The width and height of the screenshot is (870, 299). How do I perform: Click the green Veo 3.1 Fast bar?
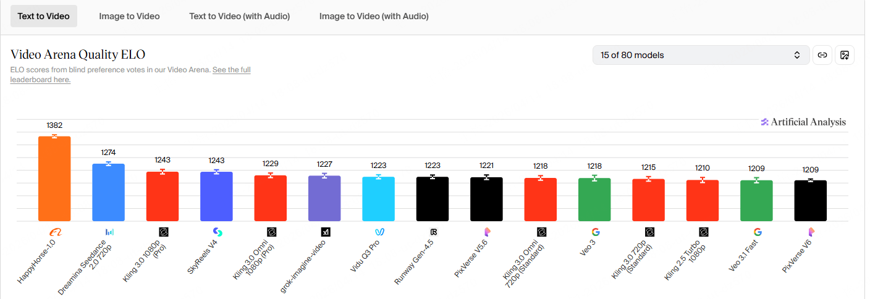coord(757,201)
